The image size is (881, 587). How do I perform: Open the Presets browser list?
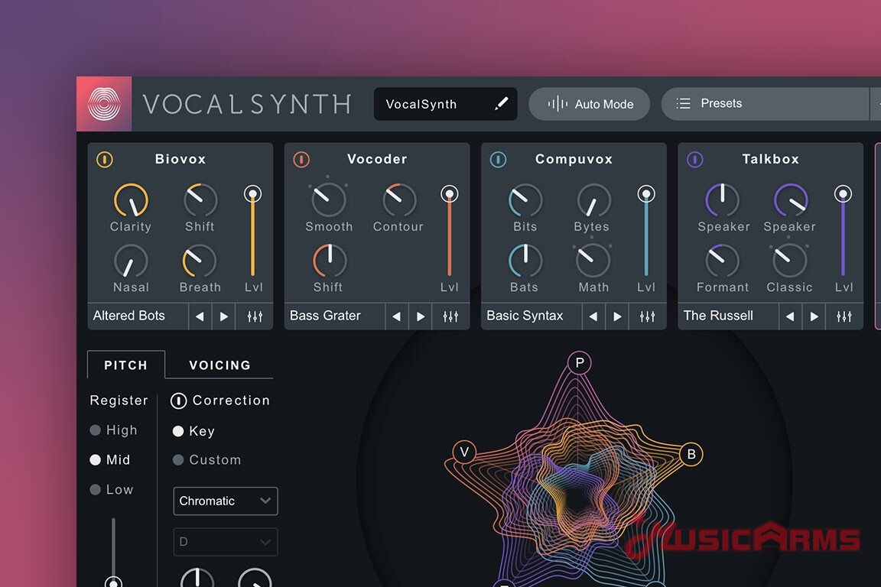tap(765, 104)
